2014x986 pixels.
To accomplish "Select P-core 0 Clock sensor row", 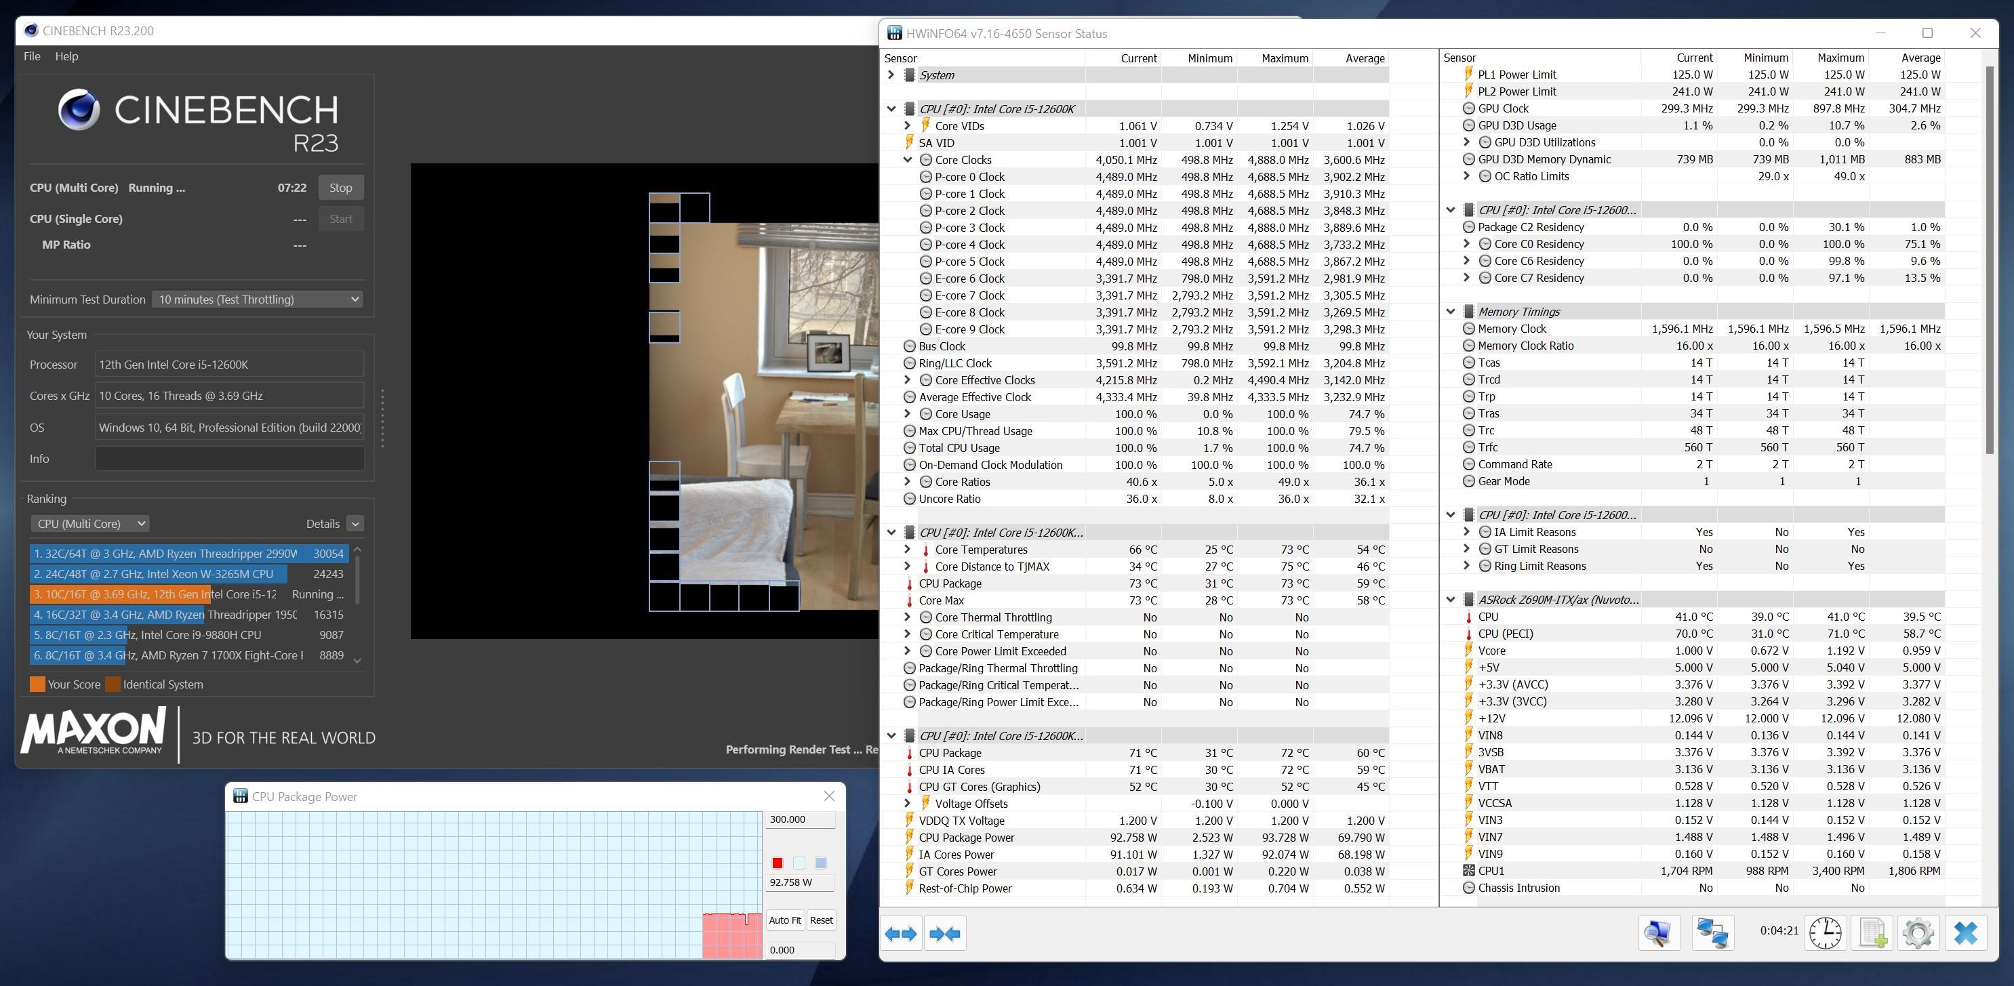I will click(1135, 177).
